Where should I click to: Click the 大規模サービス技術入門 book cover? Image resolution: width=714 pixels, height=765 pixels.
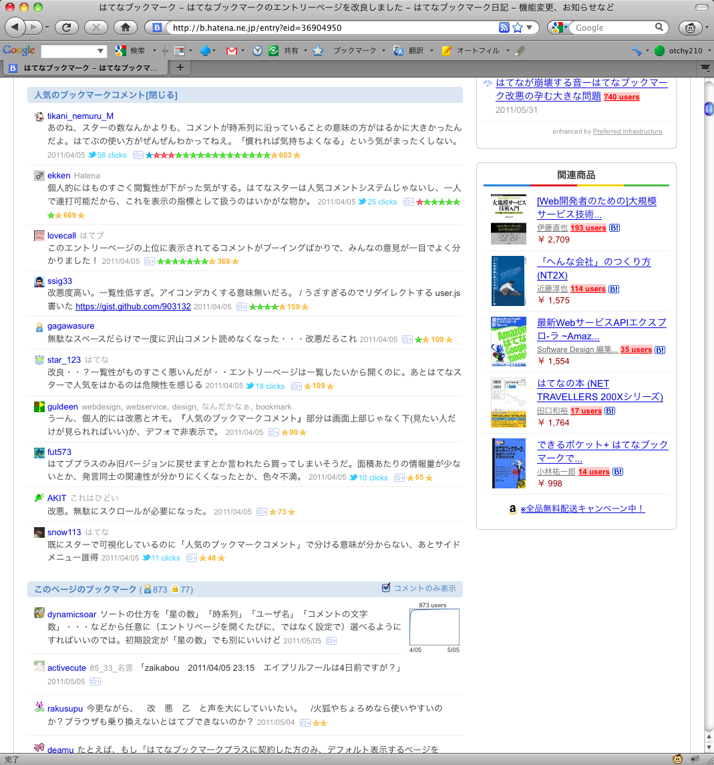(508, 219)
